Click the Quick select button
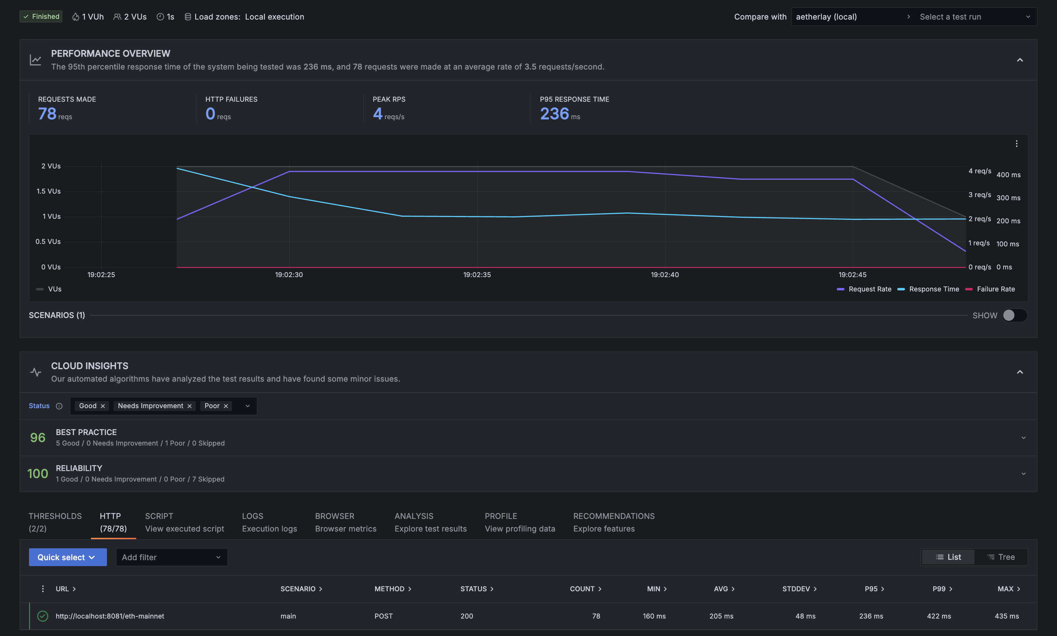This screenshot has height=636, width=1057. (68, 557)
